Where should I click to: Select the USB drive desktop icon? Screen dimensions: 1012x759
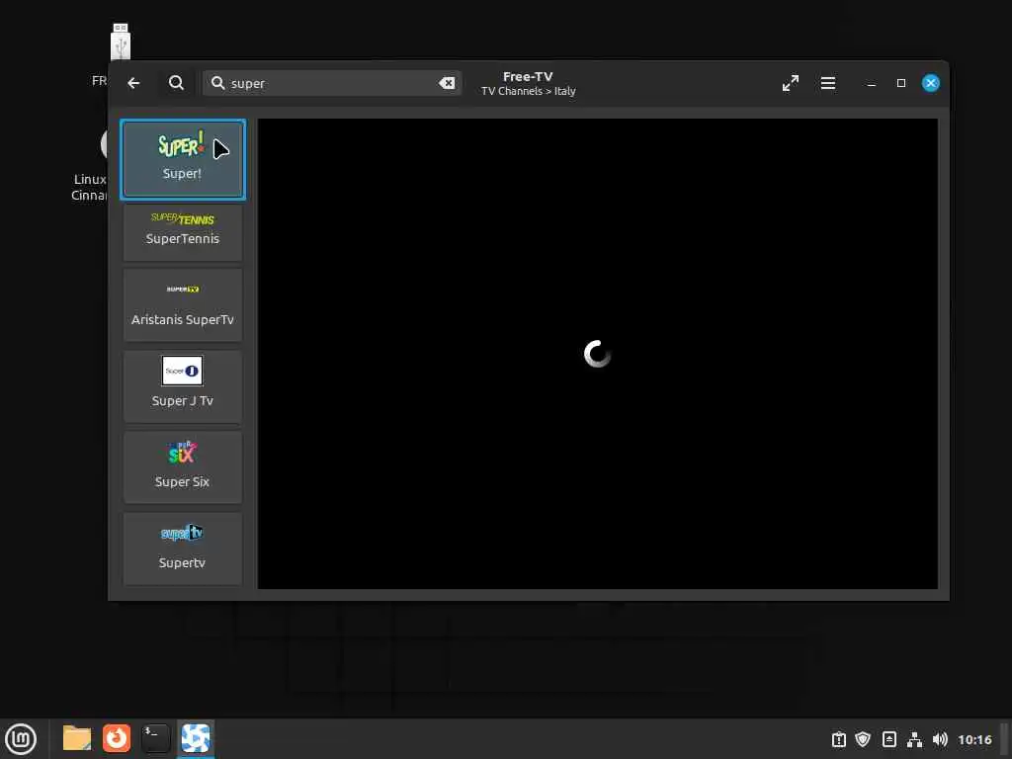click(x=121, y=42)
